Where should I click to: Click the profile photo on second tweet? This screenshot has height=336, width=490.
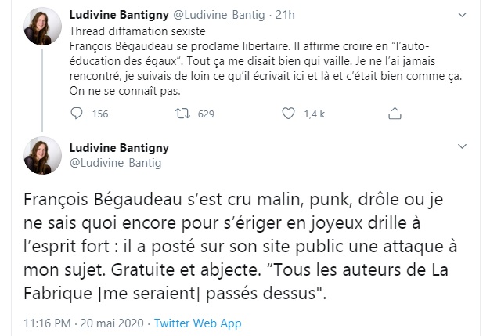click(45, 154)
